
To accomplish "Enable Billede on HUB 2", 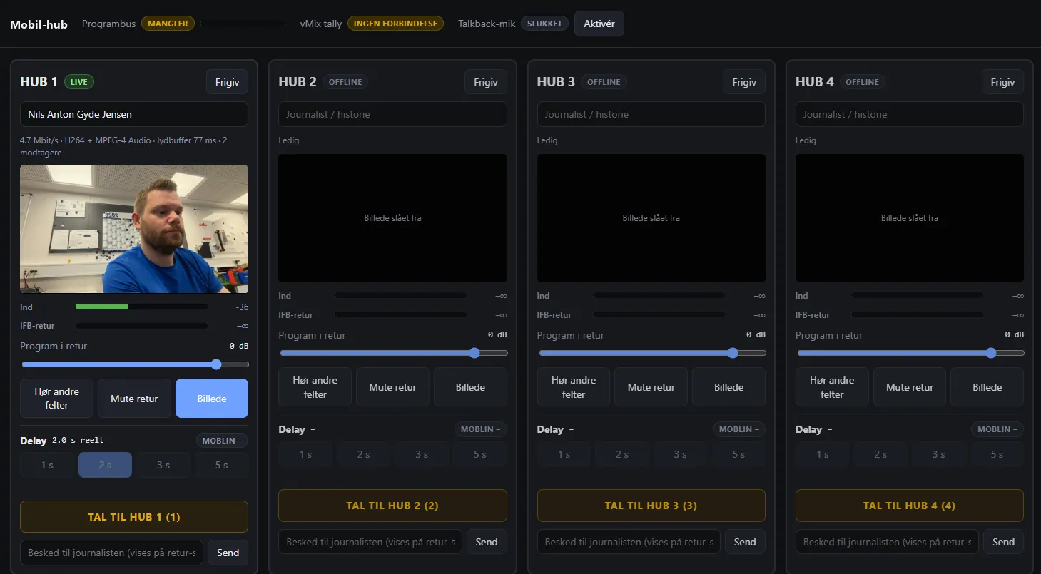I will [x=470, y=387].
